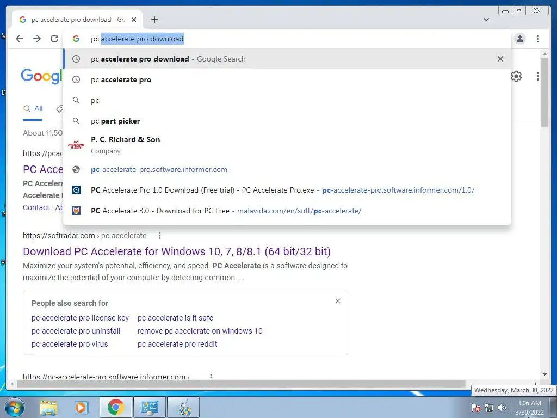Image resolution: width=557 pixels, height=418 pixels.
Task: Remove the 'pc accelerate pro download' suggestion
Action: pos(500,59)
